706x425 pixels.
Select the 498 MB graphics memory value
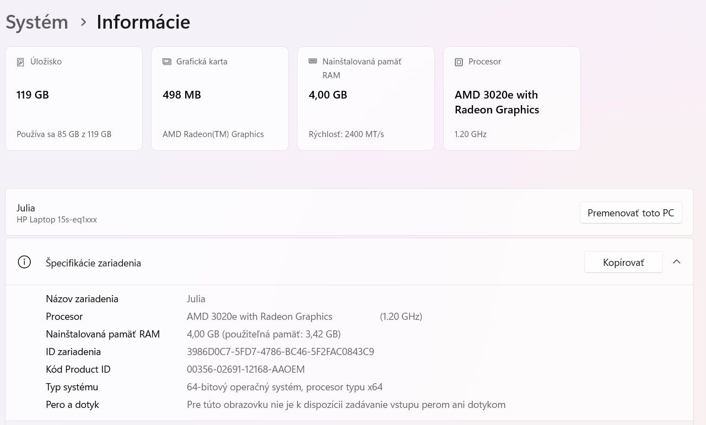click(182, 95)
